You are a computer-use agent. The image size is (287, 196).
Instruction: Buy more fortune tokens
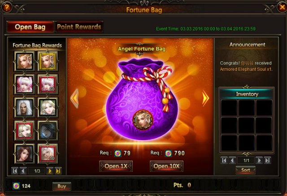click(62, 186)
